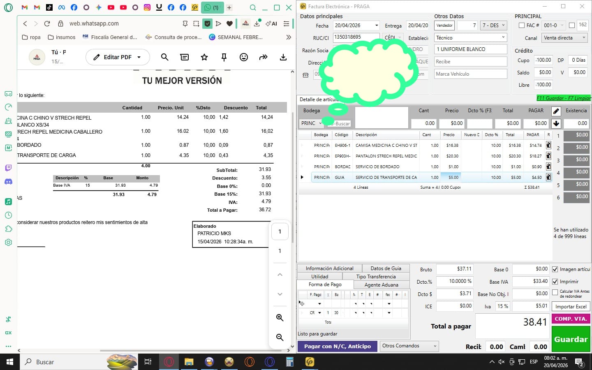Image resolution: width=592 pixels, height=370 pixels.
Task: Click the RUC/CI input field
Action: pyautogui.click(x=356, y=37)
